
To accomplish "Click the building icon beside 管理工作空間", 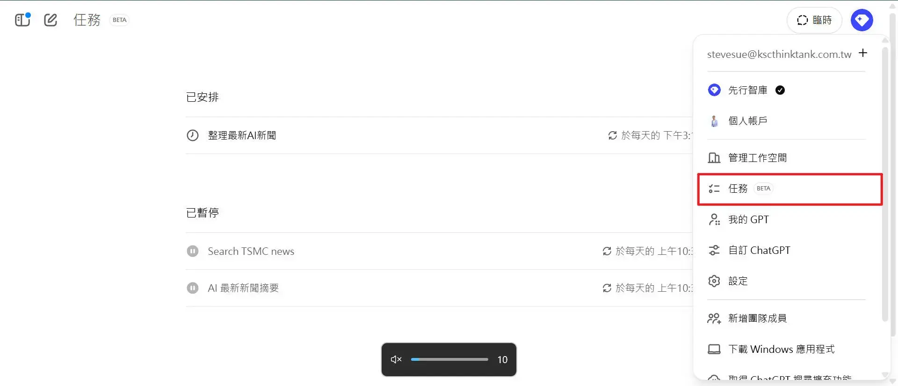I will tap(714, 158).
